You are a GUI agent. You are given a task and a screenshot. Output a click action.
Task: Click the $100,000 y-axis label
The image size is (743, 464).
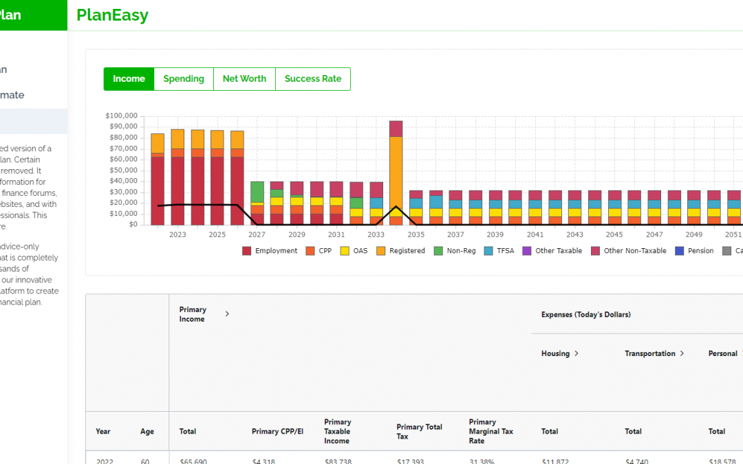pyautogui.click(x=121, y=115)
